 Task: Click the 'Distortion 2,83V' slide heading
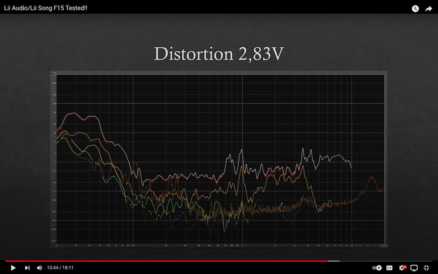[219, 54]
